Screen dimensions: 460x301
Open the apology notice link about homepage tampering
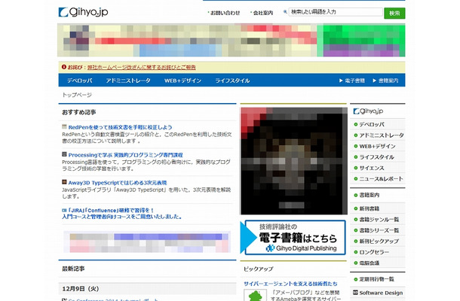pos(142,67)
